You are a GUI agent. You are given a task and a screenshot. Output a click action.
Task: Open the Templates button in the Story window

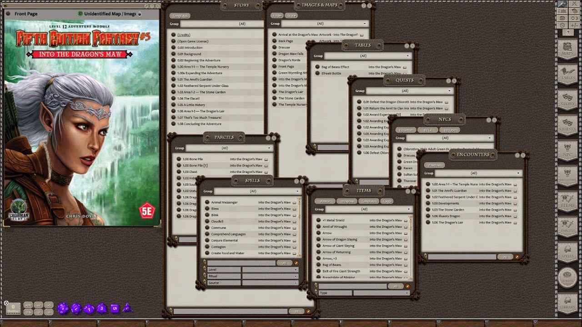180,15
